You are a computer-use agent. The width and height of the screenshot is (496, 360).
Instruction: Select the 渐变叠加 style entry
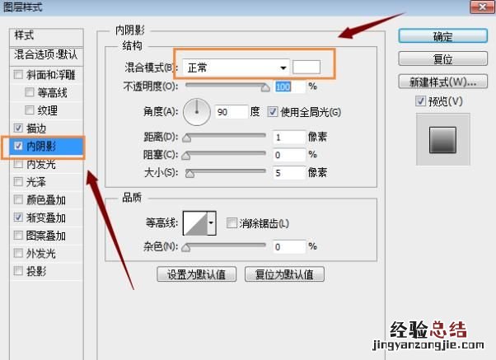point(46,217)
